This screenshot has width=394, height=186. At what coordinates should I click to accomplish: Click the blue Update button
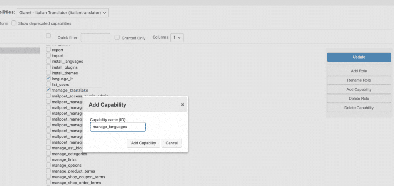point(359,57)
